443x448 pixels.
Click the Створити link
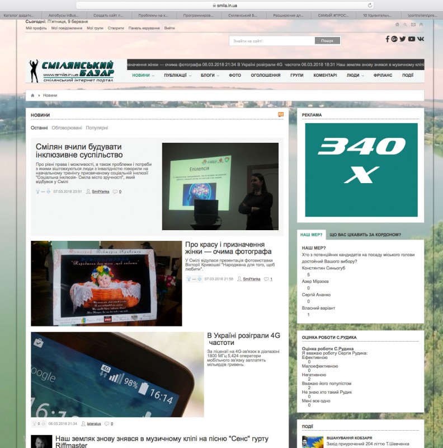pyautogui.click(x=116, y=29)
